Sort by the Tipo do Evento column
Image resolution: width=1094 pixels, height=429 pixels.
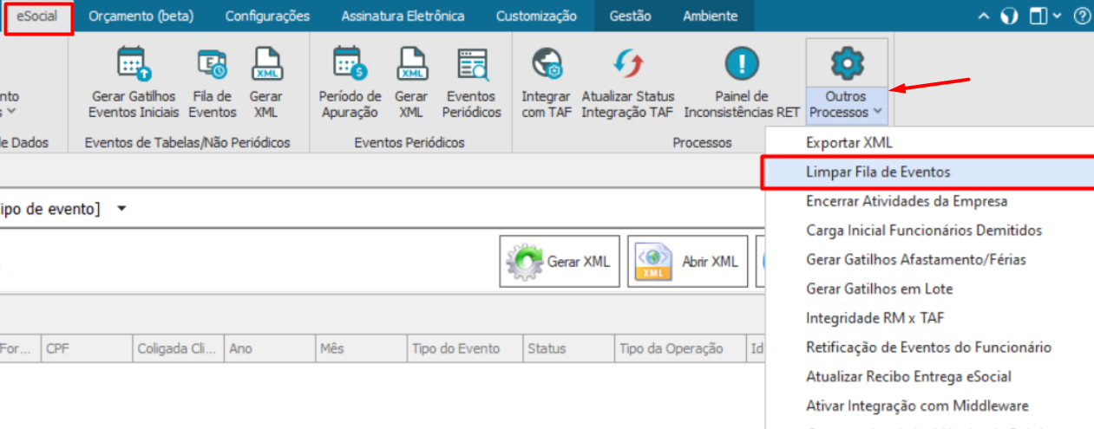pos(466,348)
